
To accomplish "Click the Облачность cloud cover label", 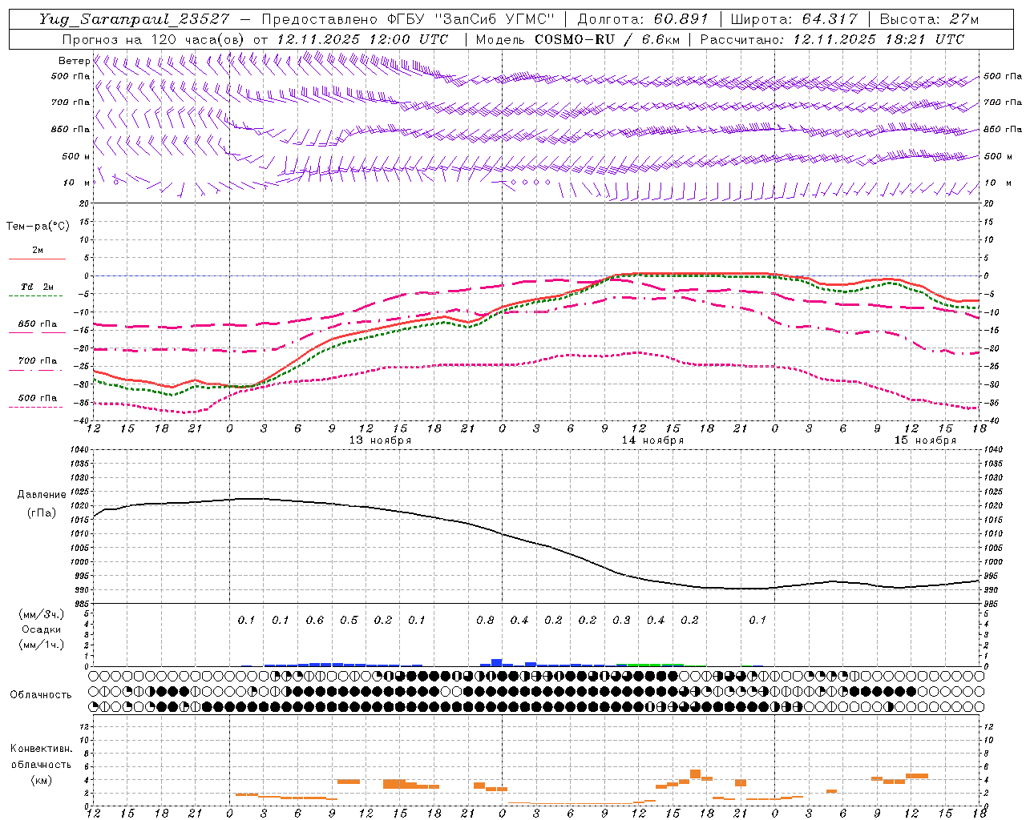I will click(x=41, y=695).
